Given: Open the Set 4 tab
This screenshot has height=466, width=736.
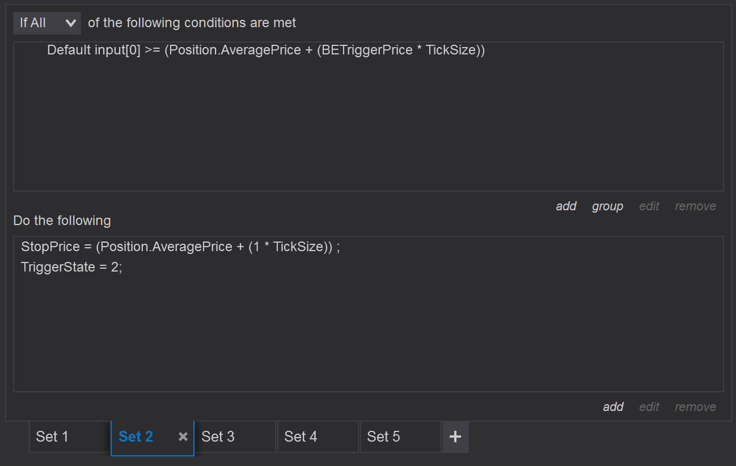Looking at the screenshot, I should [318, 437].
